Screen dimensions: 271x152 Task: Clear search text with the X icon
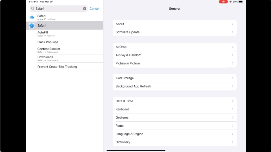pyautogui.click(x=85, y=9)
